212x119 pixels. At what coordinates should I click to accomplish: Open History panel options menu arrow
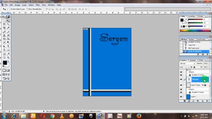[x=210, y=39]
